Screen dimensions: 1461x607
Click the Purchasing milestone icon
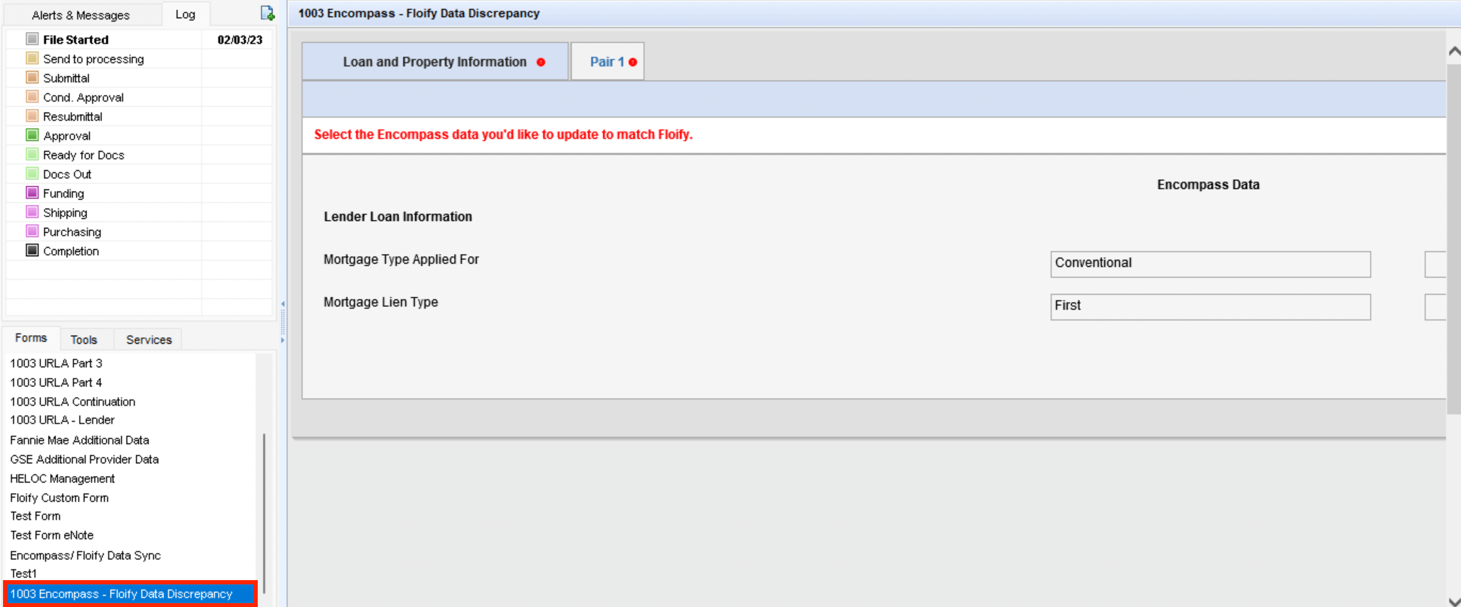coord(32,231)
